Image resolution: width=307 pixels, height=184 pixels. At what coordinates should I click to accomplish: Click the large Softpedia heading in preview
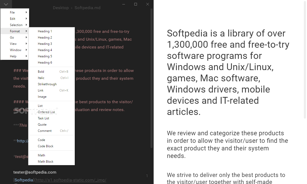[228, 72]
